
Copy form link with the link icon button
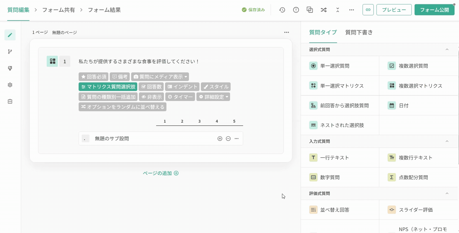coord(368,10)
